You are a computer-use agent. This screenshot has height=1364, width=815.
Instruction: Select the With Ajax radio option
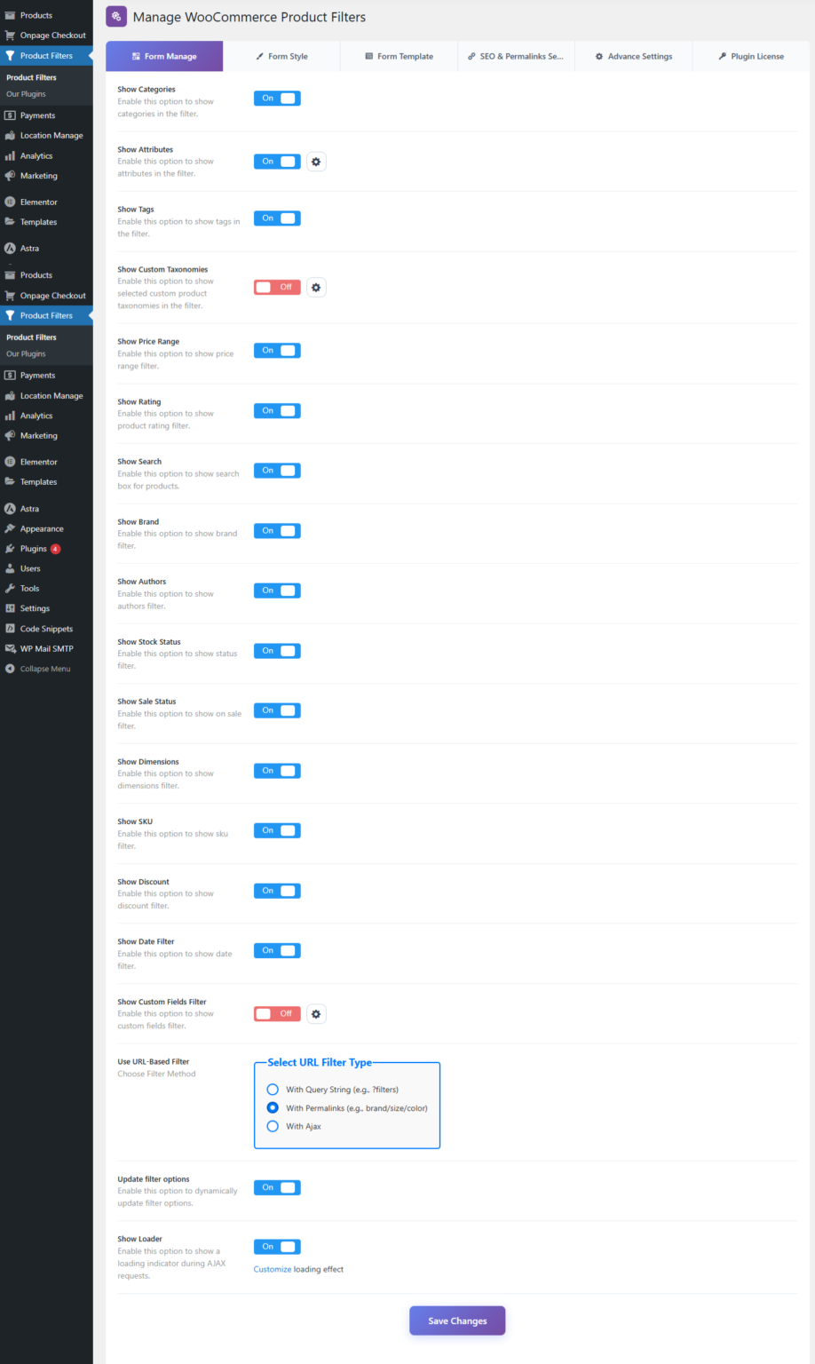[x=273, y=1126]
